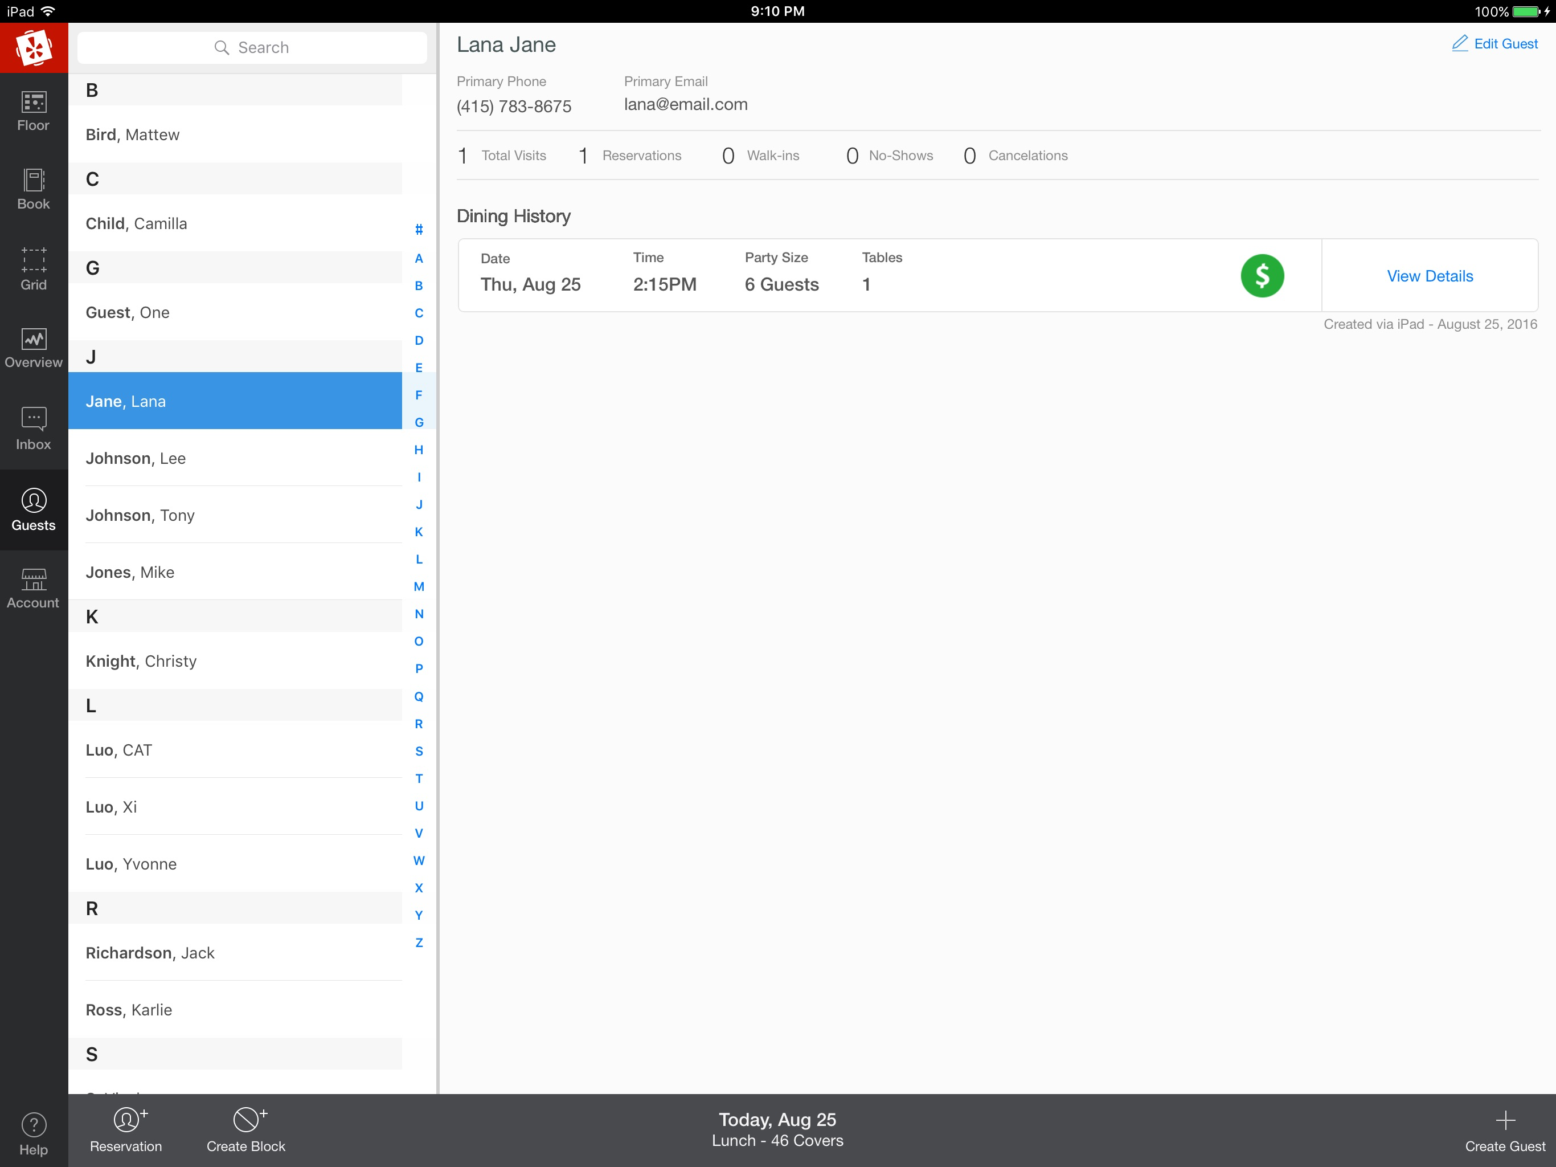Select guest Luo, Yvonne
The width and height of the screenshot is (1556, 1167).
tap(235, 864)
